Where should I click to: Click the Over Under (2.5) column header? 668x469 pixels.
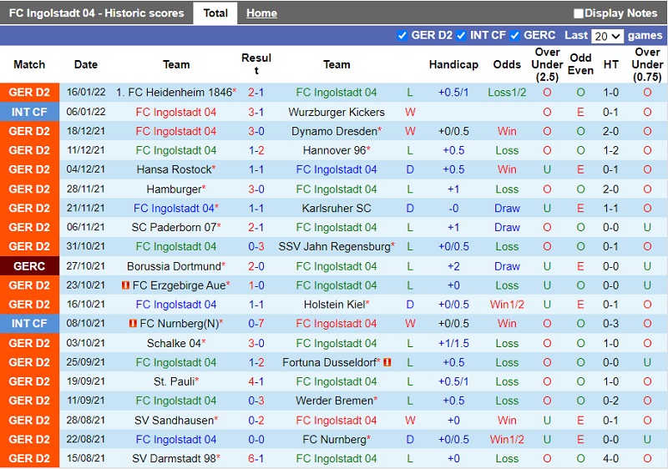(x=547, y=64)
